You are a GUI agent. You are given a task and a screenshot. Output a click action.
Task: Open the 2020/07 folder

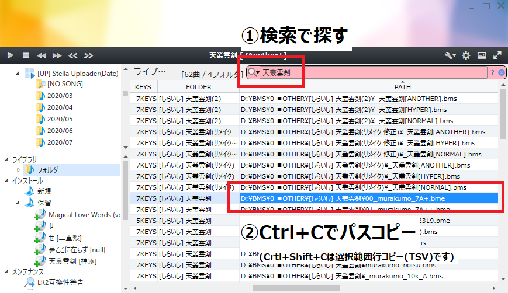pyautogui.click(x=60, y=142)
